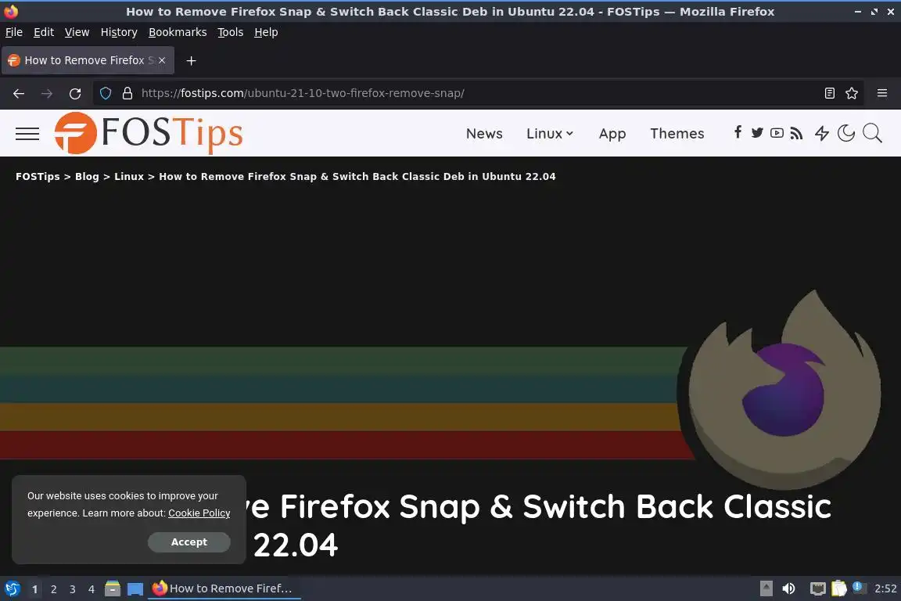The height and width of the screenshot is (601, 901).
Task: Open the Themes section
Action: (677, 134)
